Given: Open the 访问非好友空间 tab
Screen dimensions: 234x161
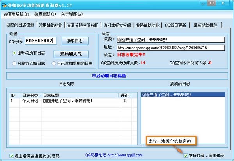Looking at the screenshot, I should [x=117, y=25].
